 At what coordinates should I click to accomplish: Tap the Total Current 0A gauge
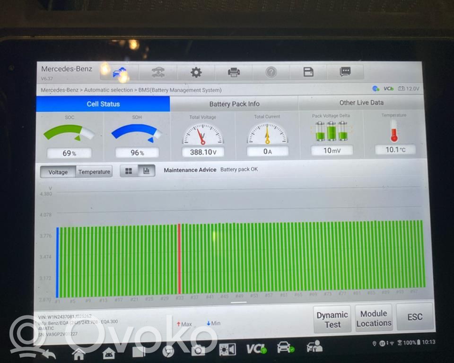(267, 133)
